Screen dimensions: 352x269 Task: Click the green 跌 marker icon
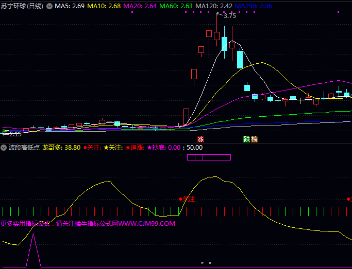247,139
